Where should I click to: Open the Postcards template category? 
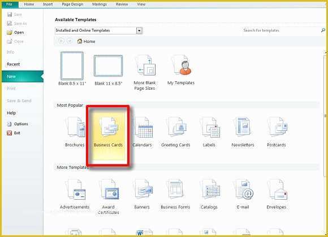[277, 133]
